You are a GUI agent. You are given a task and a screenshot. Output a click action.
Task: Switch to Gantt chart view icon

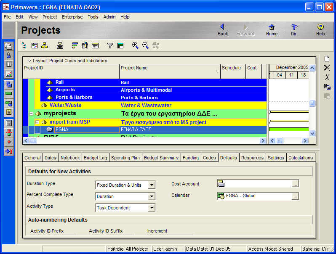pyautogui.click(x=35, y=45)
